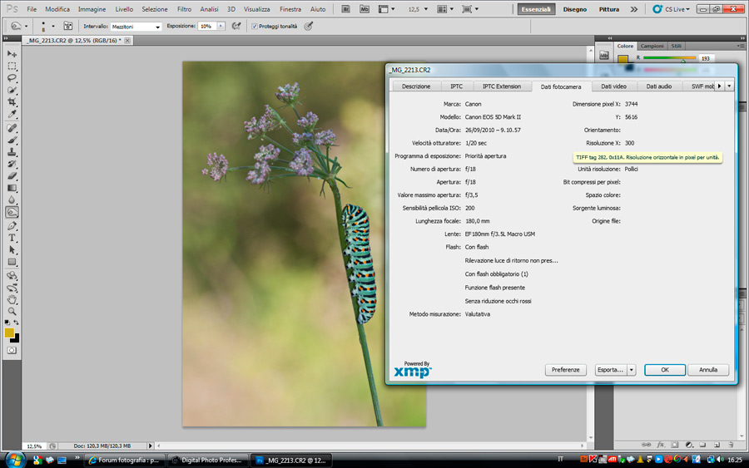Switch to the IPTC Extension tab
This screenshot has width=749, height=468.
[501, 86]
